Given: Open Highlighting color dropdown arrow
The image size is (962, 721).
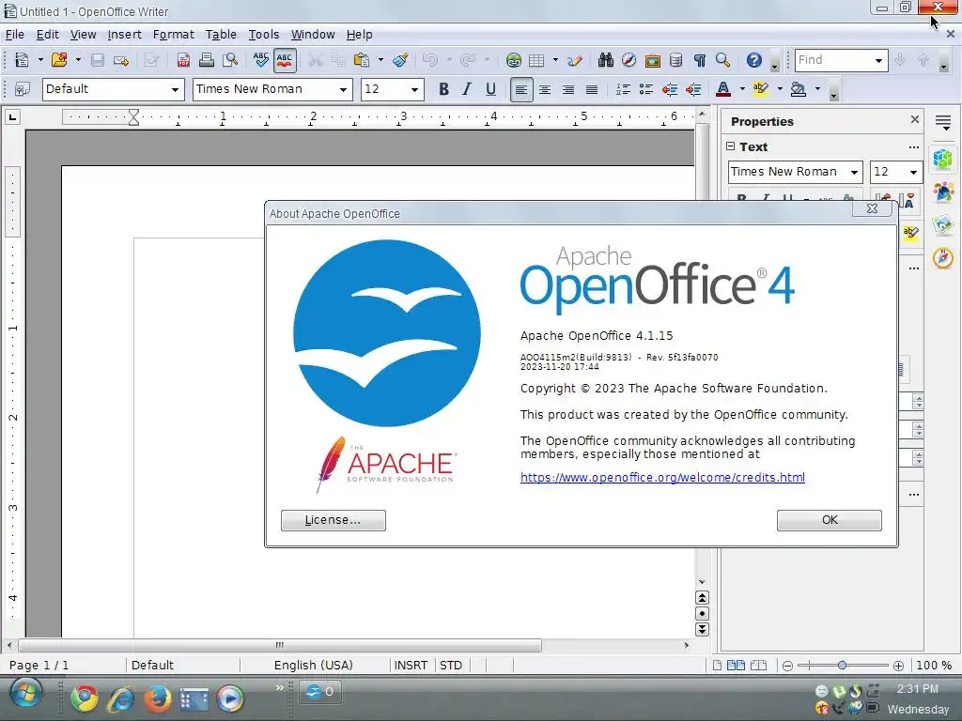Looking at the screenshot, I should click(779, 89).
